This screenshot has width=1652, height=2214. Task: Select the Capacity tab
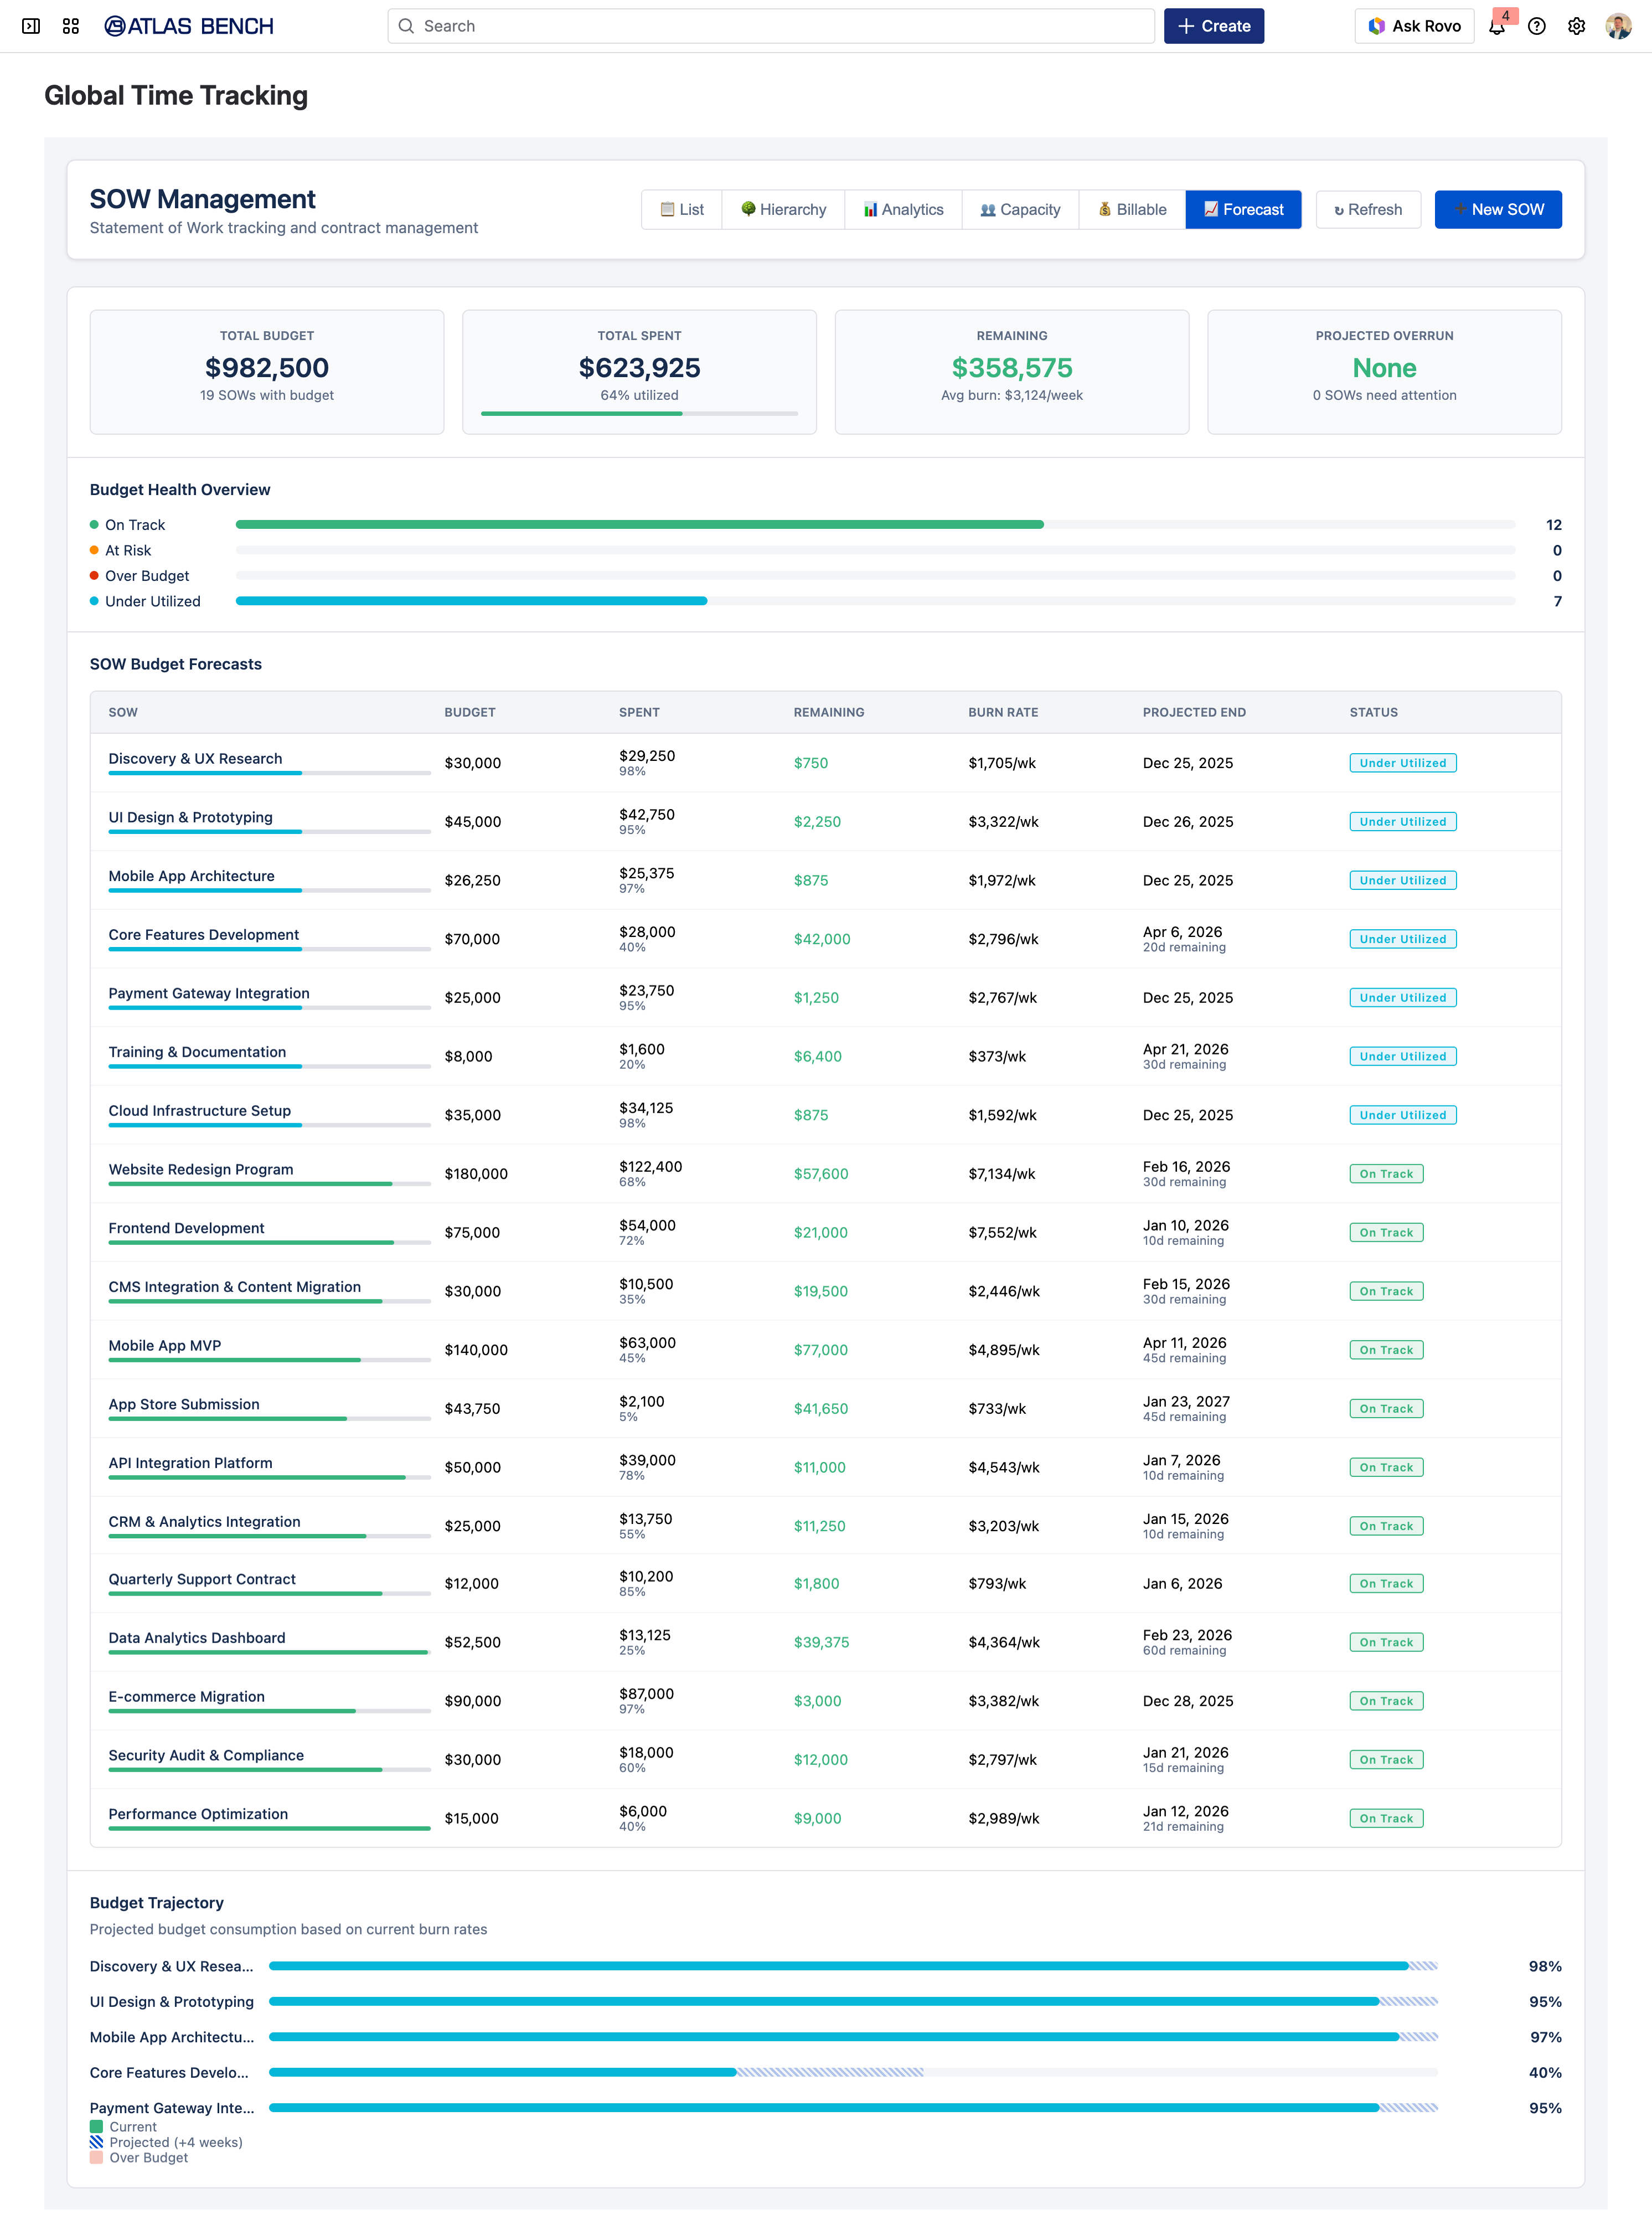[1020, 209]
